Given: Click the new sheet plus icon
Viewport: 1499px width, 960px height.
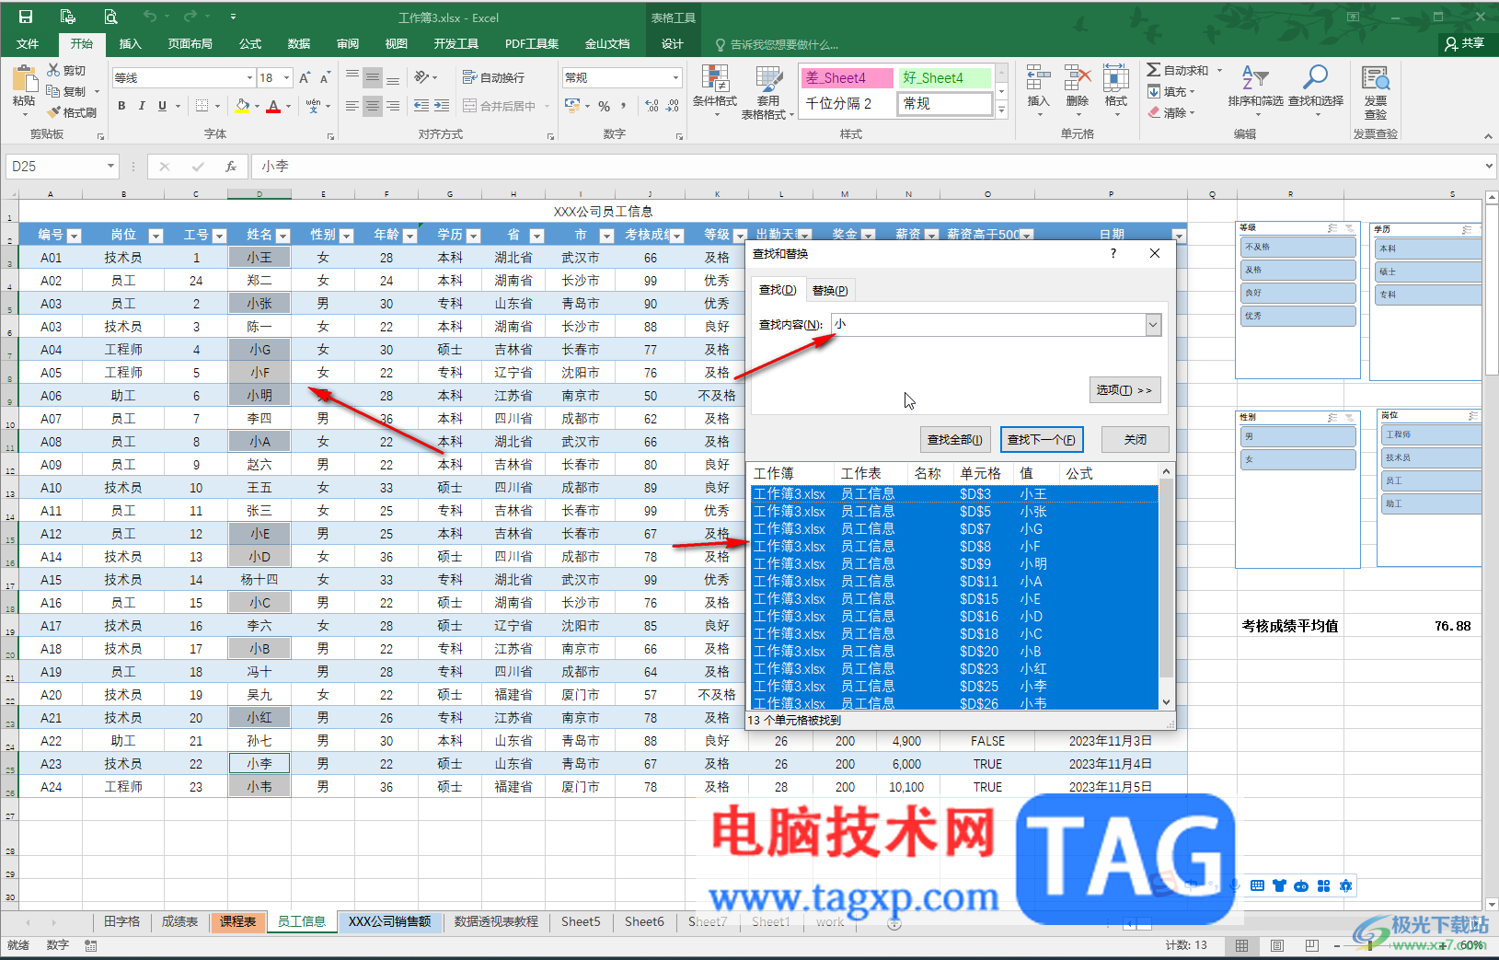Looking at the screenshot, I should tap(894, 922).
